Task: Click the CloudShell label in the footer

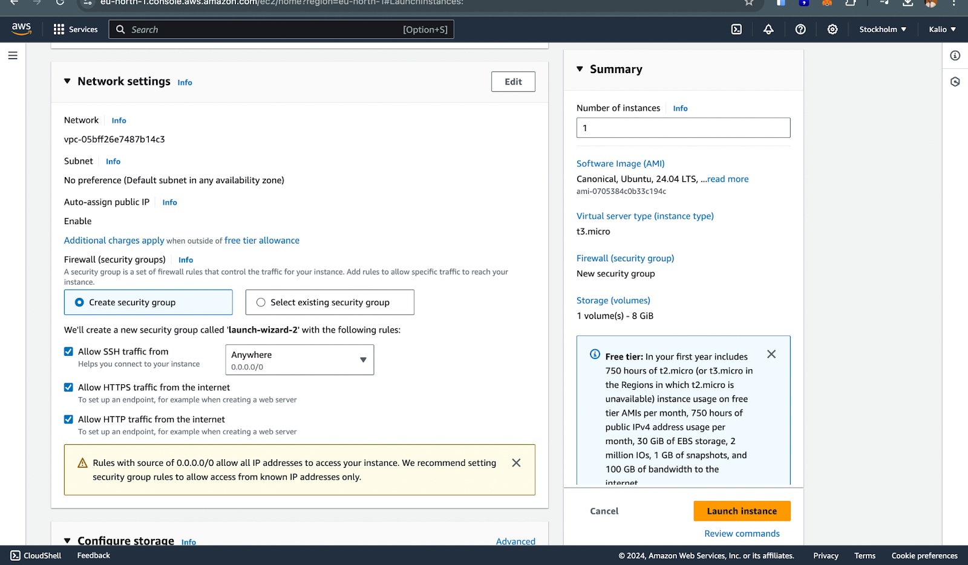Action: point(42,556)
